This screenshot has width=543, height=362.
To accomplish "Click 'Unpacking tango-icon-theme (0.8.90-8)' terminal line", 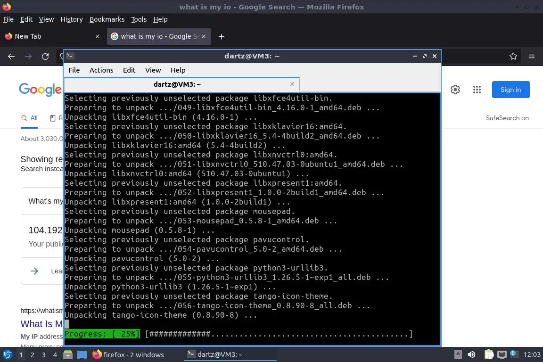I will [x=161, y=315].
